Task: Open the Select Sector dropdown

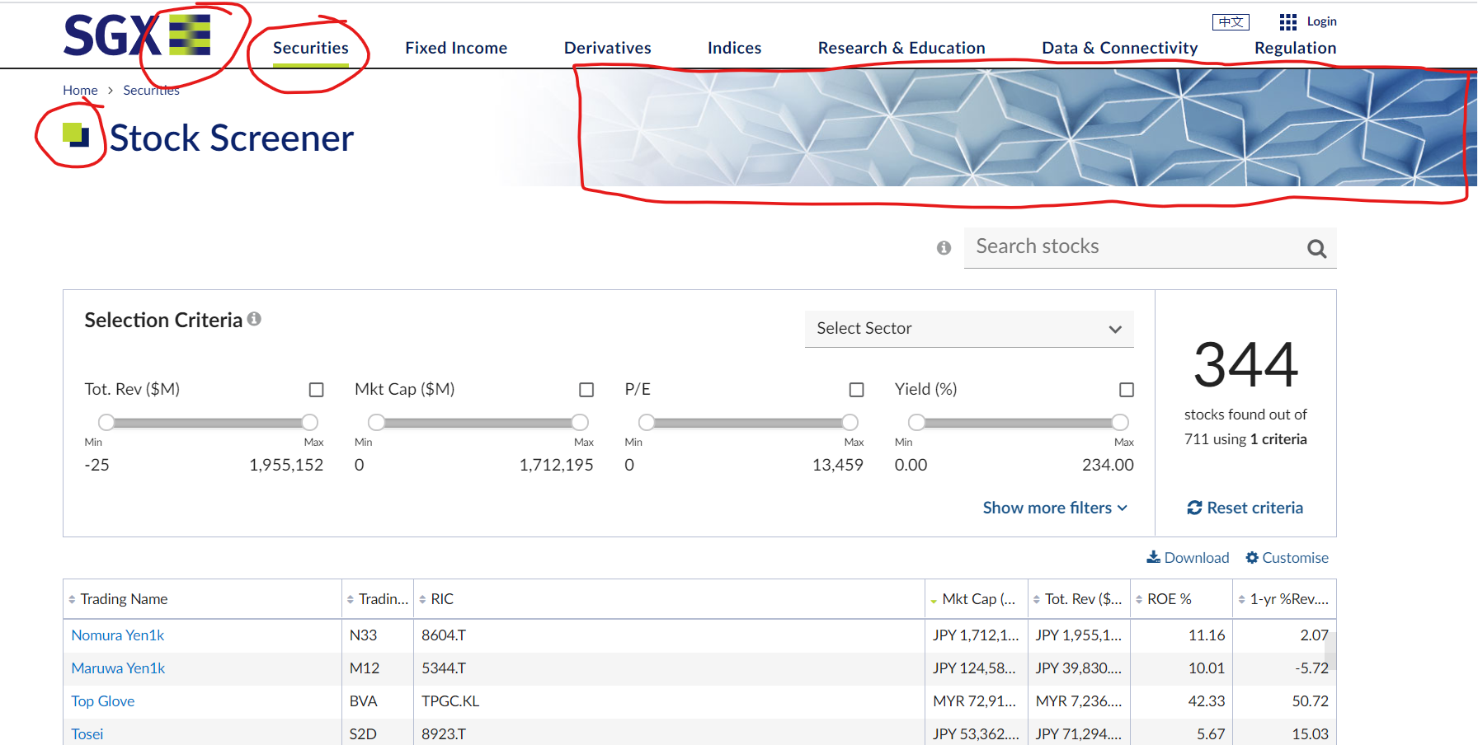Action: pyautogui.click(x=969, y=329)
